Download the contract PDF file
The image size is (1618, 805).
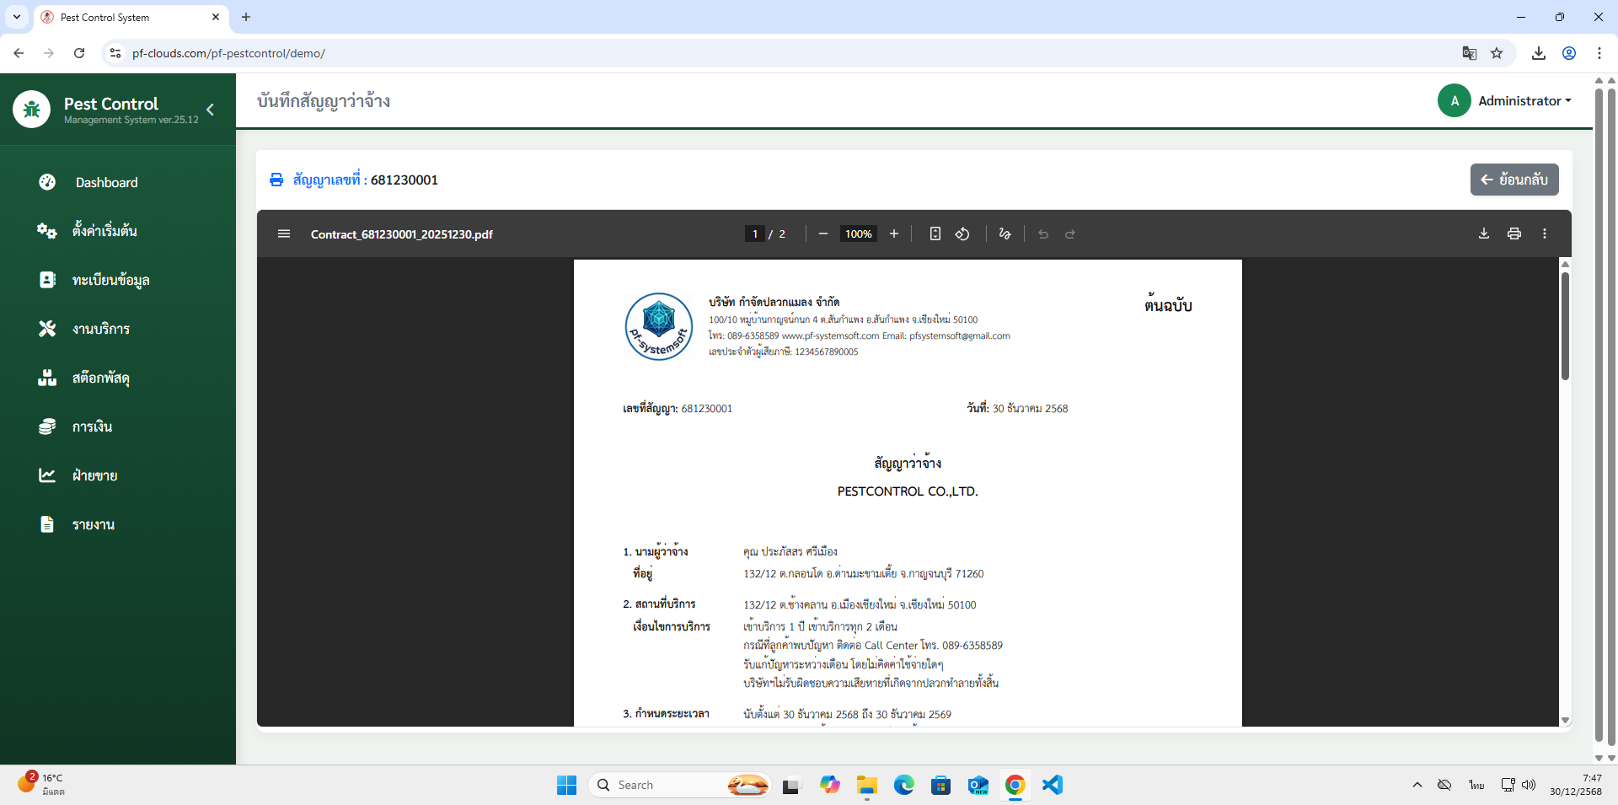coord(1484,233)
